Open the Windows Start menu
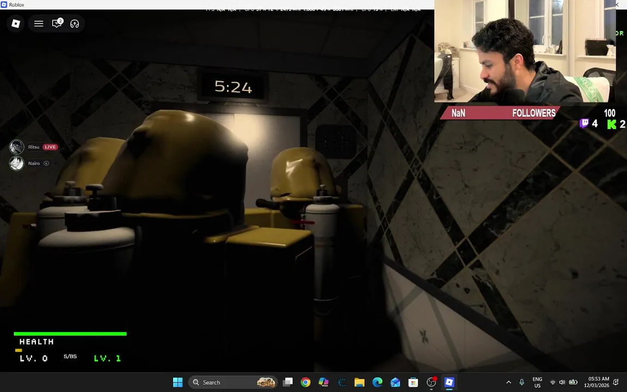The height and width of the screenshot is (392, 627). click(x=177, y=382)
